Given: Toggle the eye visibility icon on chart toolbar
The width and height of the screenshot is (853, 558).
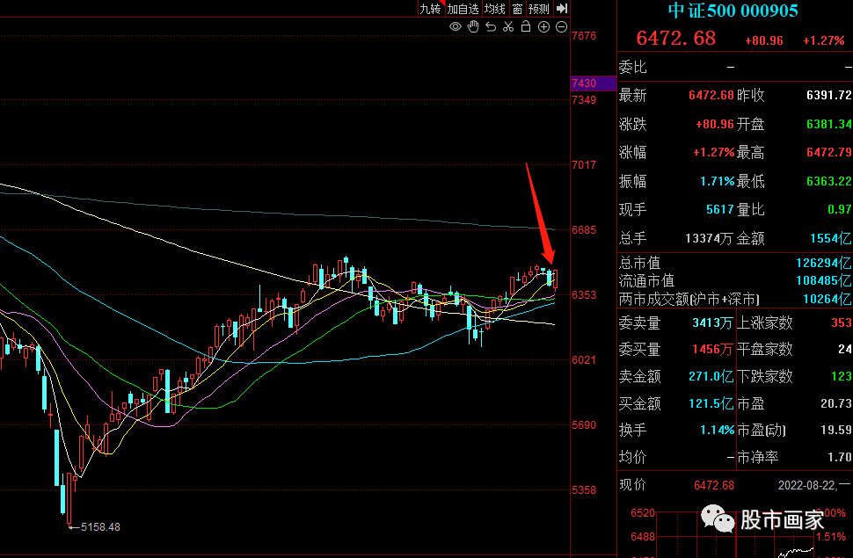Looking at the screenshot, I should click(x=456, y=26).
